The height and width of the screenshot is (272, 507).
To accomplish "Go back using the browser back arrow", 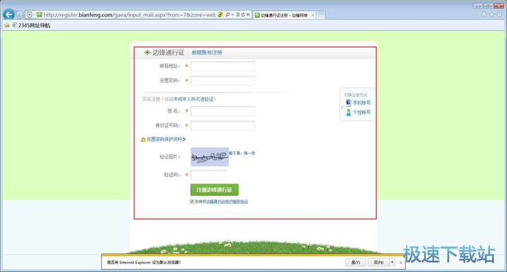I will pos(9,14).
